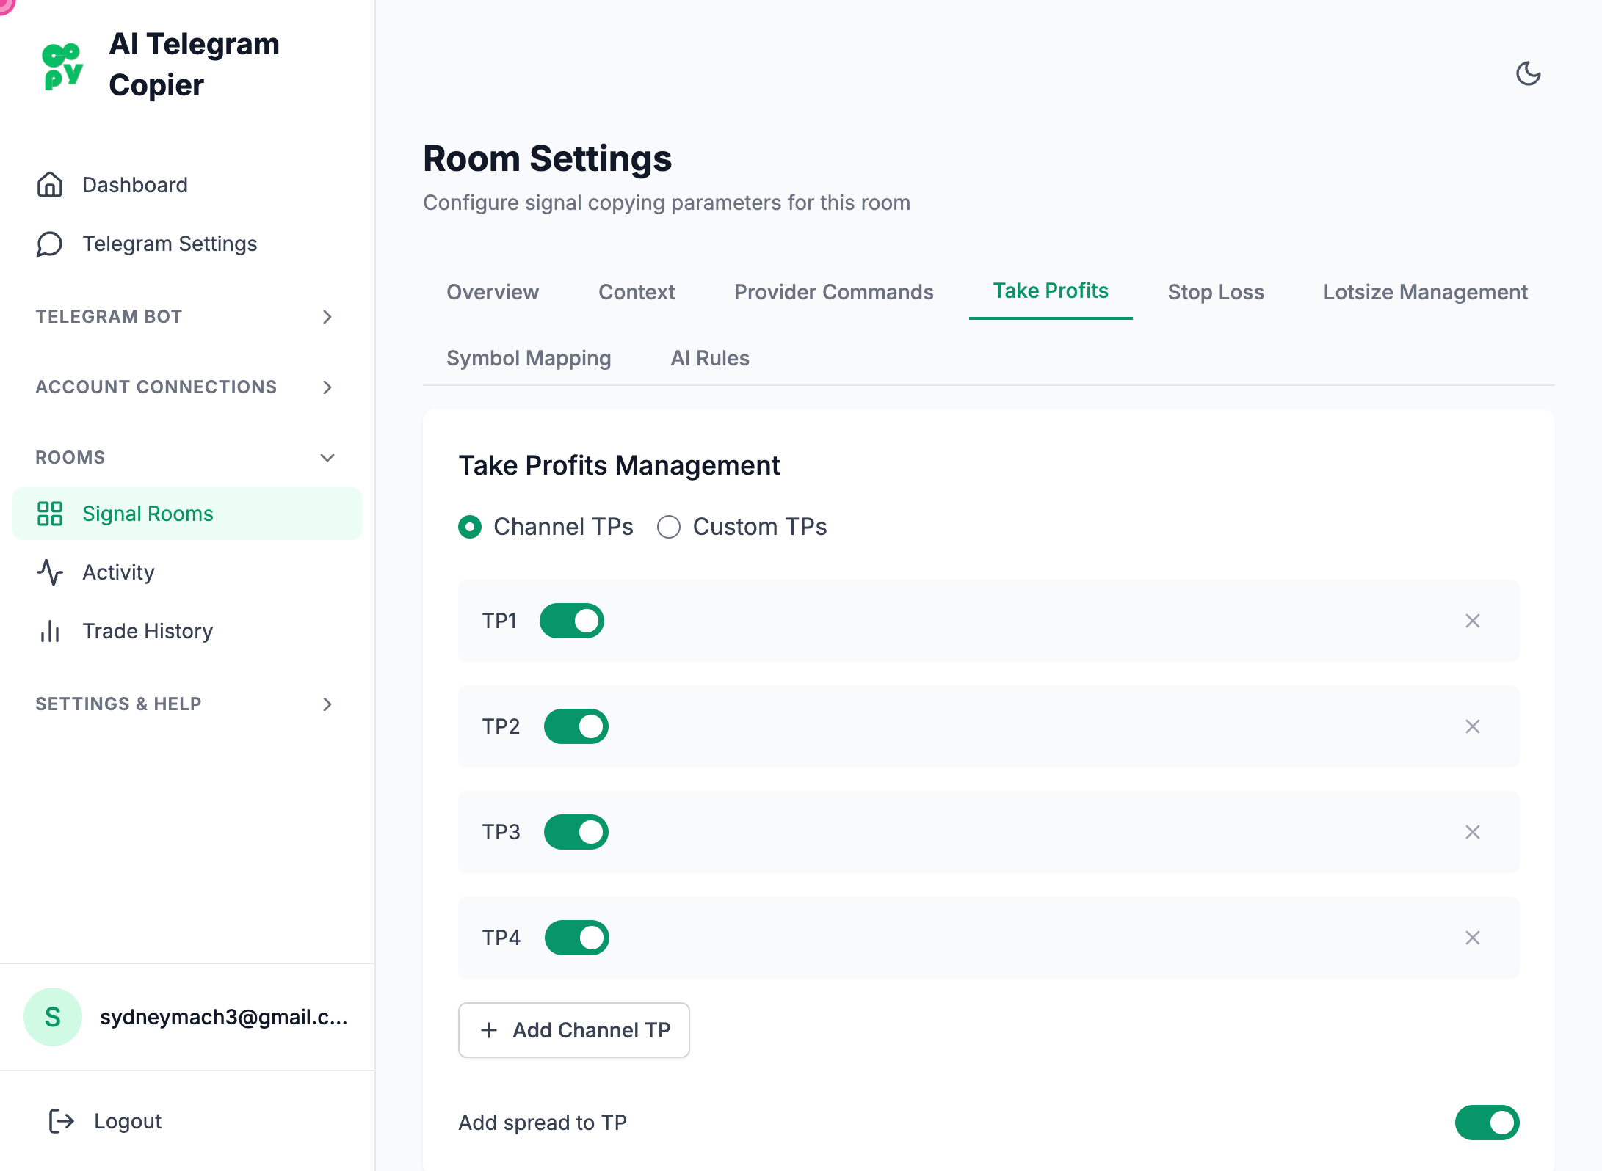Viewport: 1602px width, 1171px height.
Task: Click the Activity pulse icon
Action: 50,572
